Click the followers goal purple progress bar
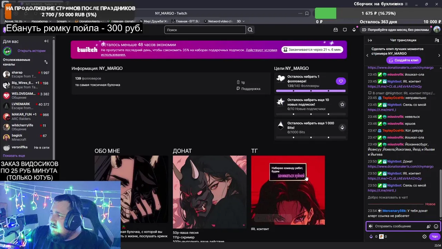The width and height of the screenshot is (442, 249). [x=311, y=91]
